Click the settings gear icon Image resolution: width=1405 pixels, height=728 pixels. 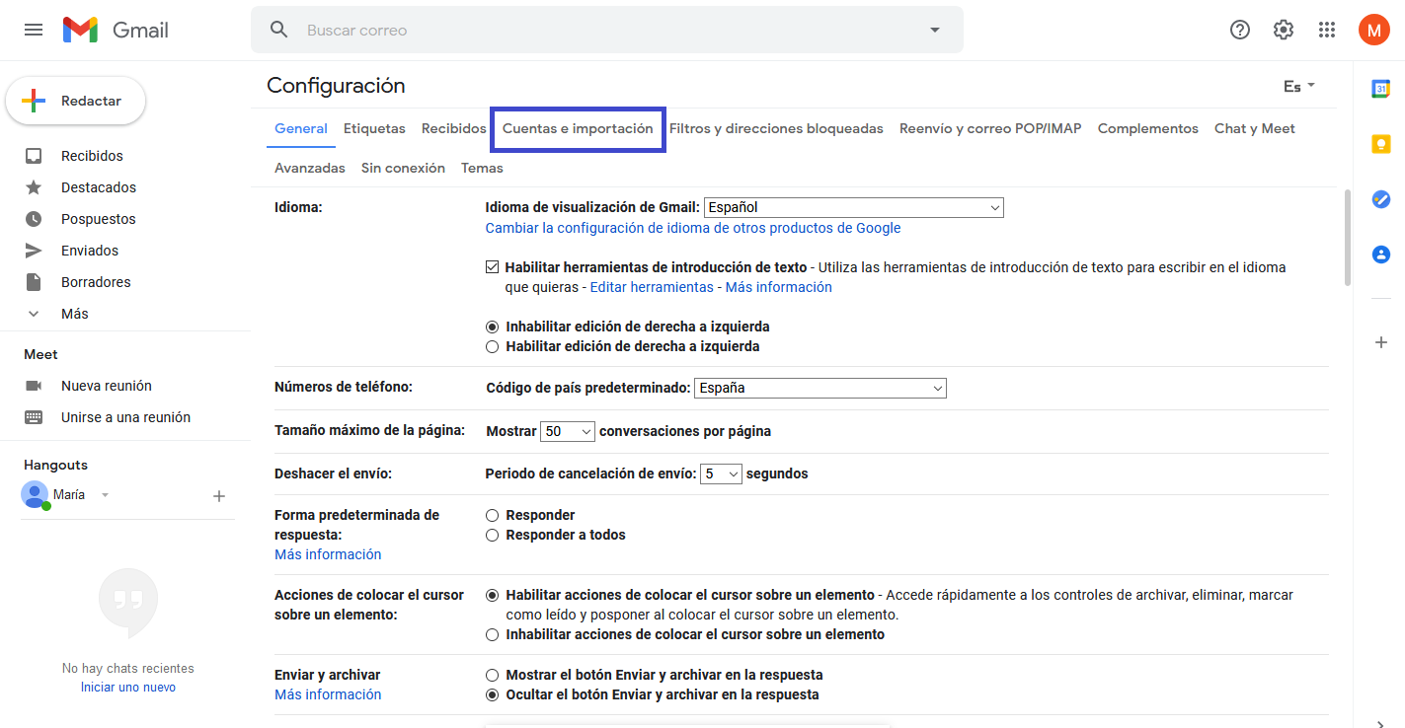(x=1284, y=30)
